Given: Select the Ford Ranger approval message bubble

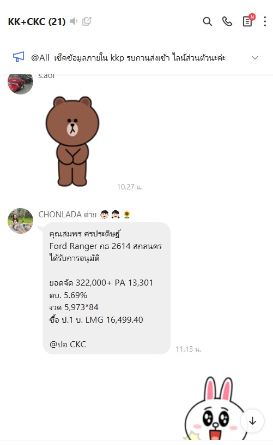Looking at the screenshot, I should tap(106, 288).
